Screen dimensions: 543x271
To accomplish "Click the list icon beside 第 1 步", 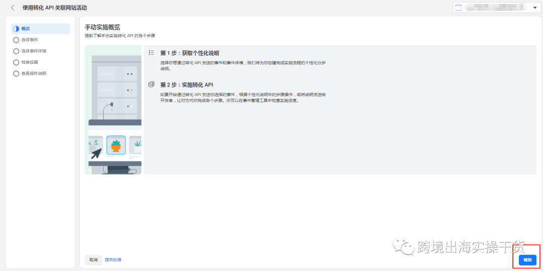I will pos(151,53).
